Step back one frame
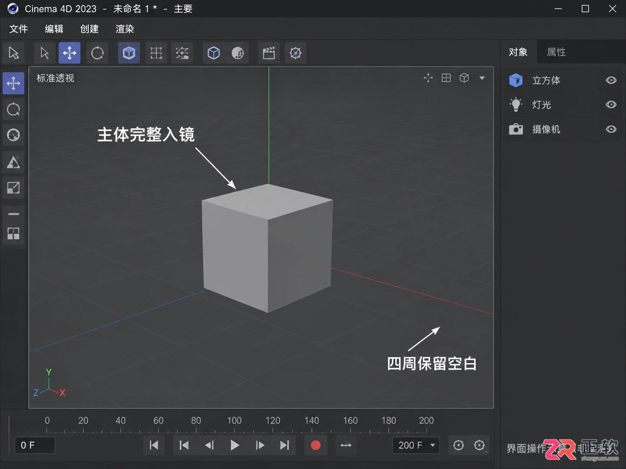The height and width of the screenshot is (469, 626). click(x=210, y=445)
